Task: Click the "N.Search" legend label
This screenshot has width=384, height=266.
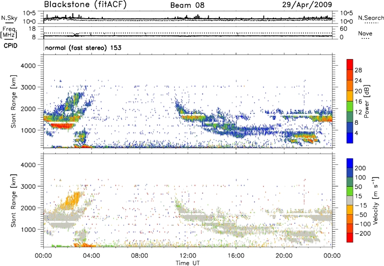Action: 371,18
